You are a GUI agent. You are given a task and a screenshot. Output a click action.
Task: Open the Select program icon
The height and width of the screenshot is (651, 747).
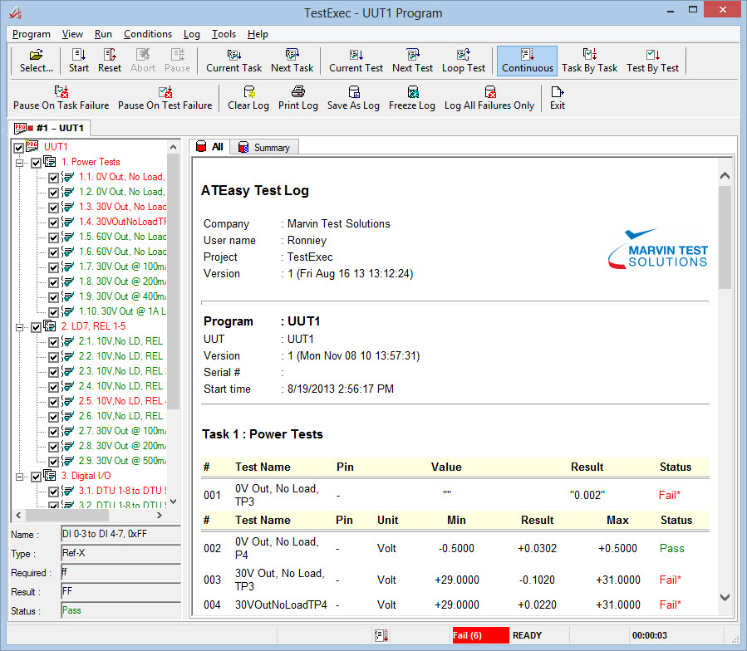(37, 60)
